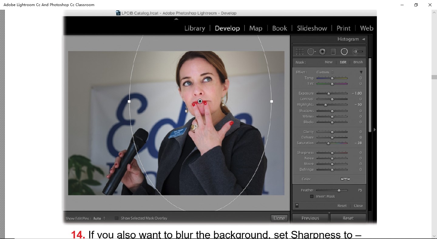Viewport: 437px width, 239px height.
Task: Select the Red Eye Correction tool icon
Action: tap(322, 52)
